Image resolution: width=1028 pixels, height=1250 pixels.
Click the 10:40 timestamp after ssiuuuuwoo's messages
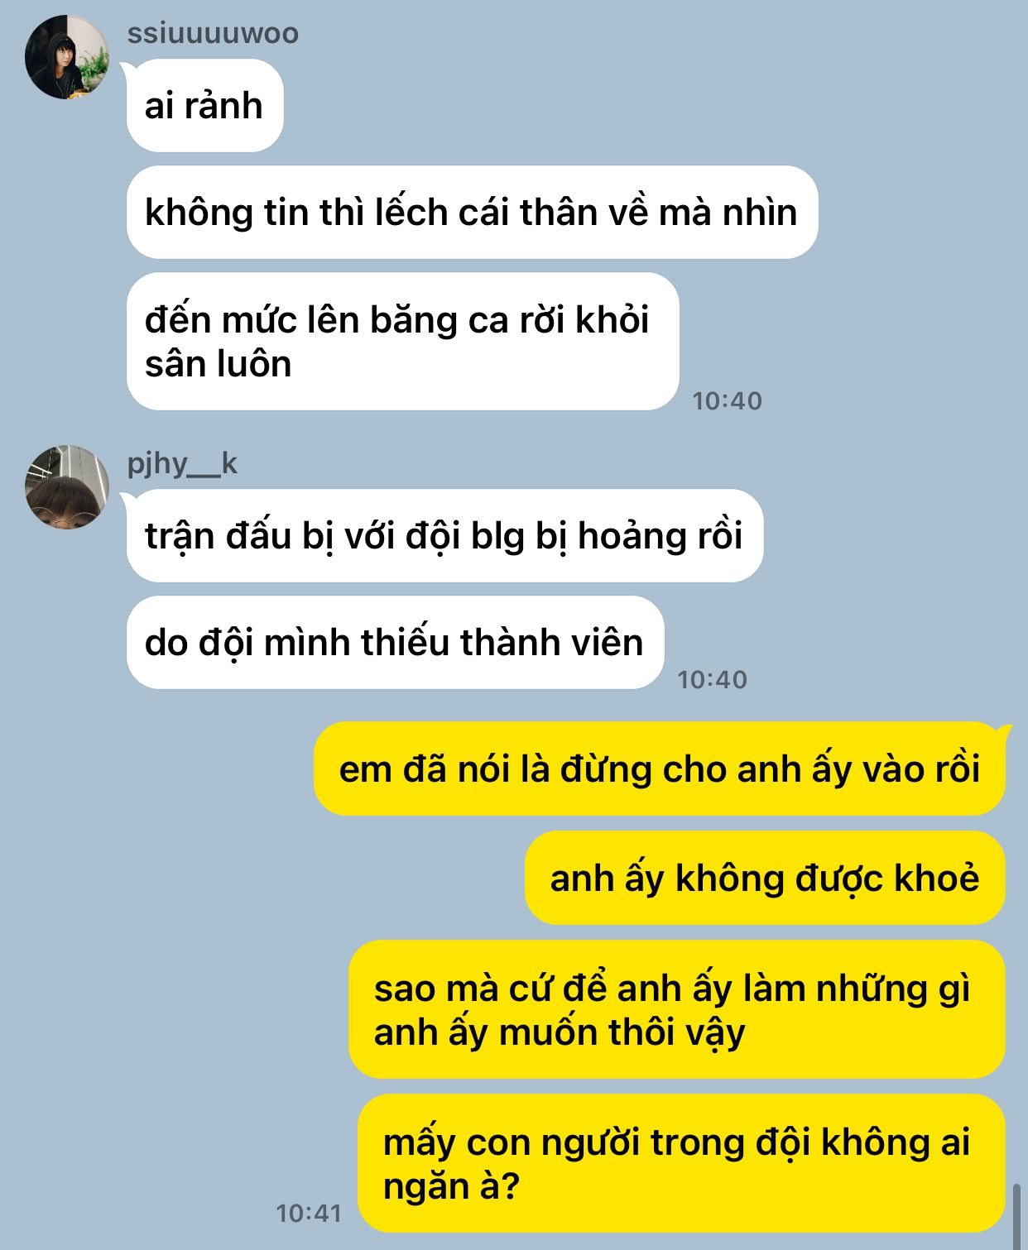(727, 401)
